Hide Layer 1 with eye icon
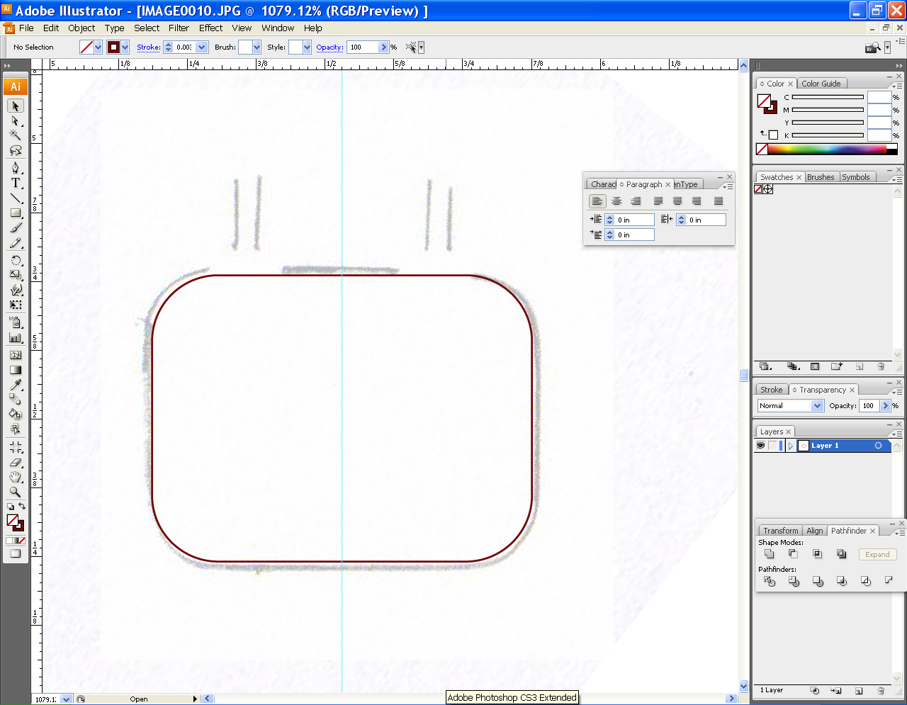Image resolution: width=907 pixels, height=705 pixels. point(761,446)
